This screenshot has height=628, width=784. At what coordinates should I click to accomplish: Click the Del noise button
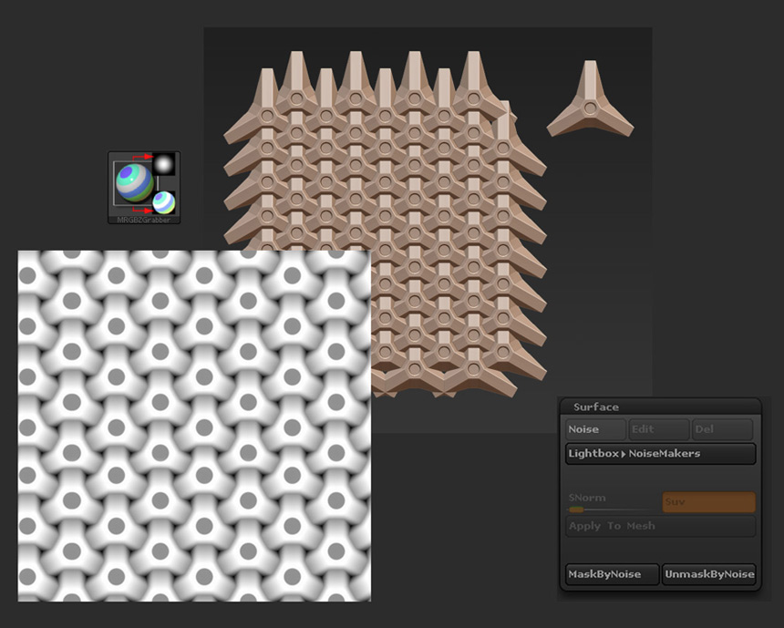(722, 429)
